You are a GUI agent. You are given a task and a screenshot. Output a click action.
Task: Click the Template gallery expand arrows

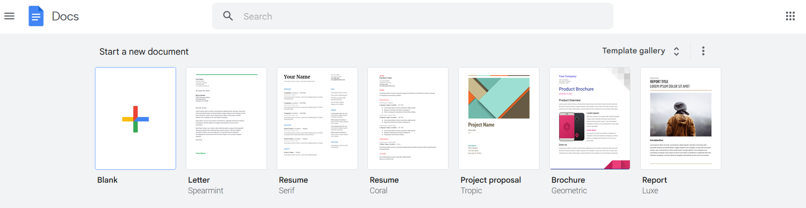[x=676, y=51]
